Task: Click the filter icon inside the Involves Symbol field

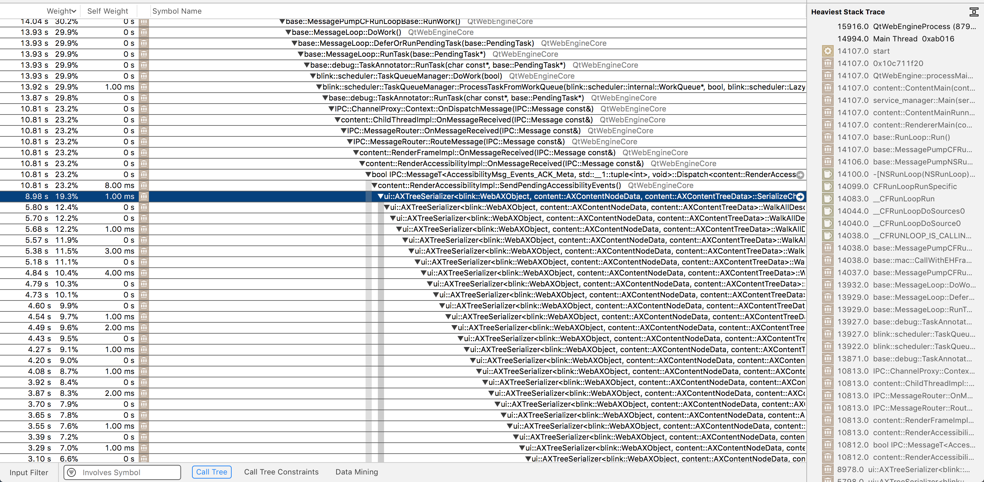Action: coord(72,472)
